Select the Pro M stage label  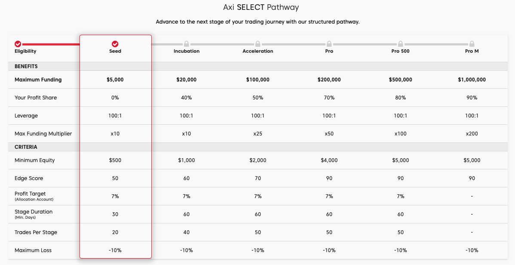(472, 51)
